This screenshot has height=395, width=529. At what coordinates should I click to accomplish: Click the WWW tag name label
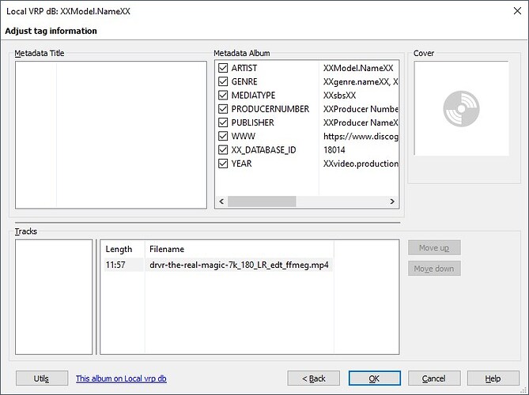tap(244, 136)
